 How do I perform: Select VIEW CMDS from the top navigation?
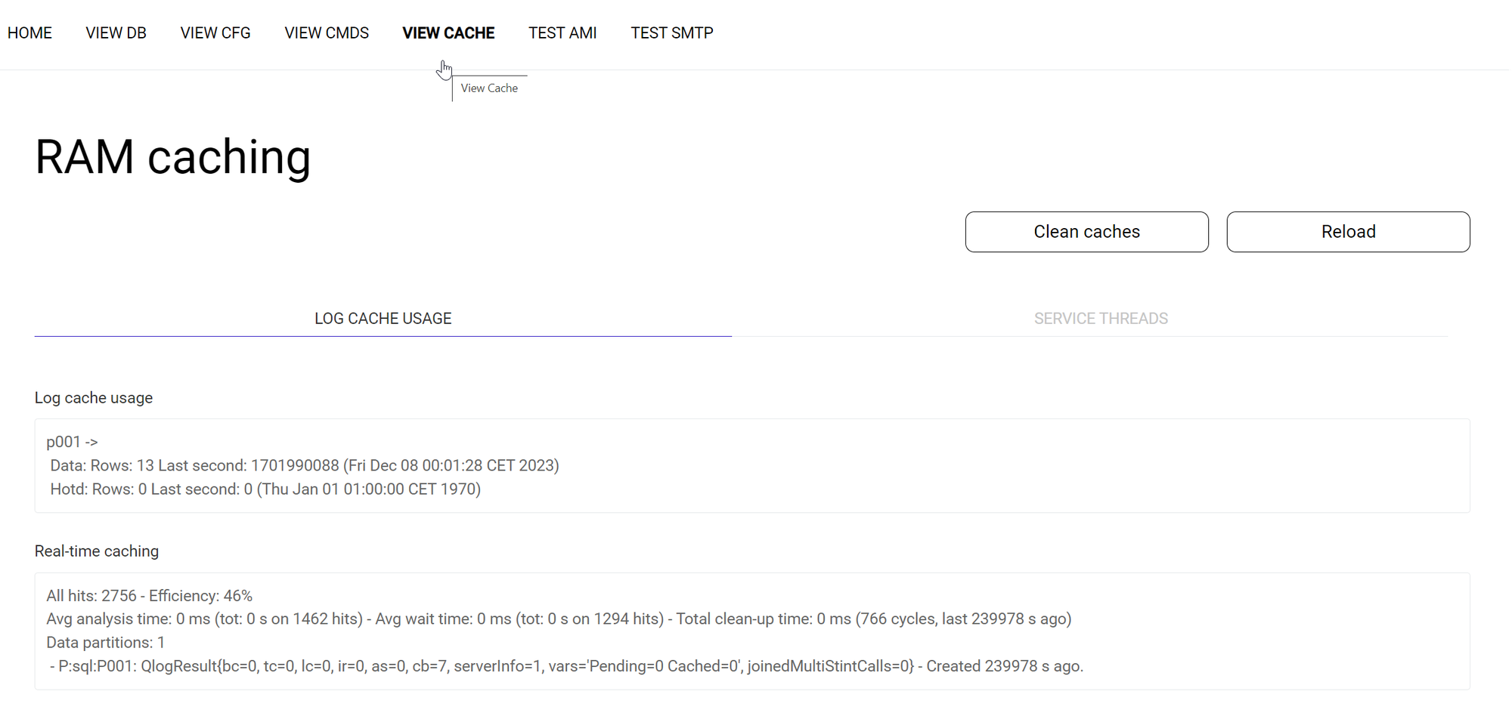pos(327,33)
